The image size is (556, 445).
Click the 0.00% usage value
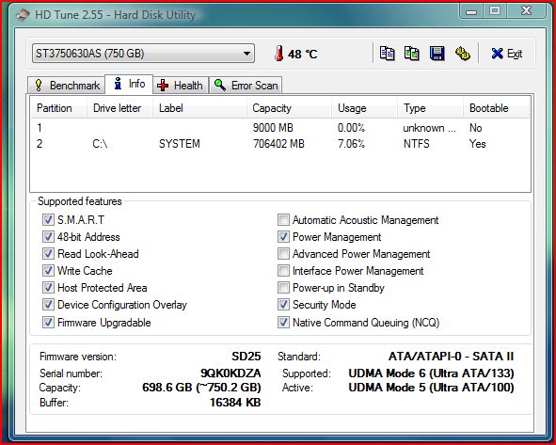(x=351, y=128)
